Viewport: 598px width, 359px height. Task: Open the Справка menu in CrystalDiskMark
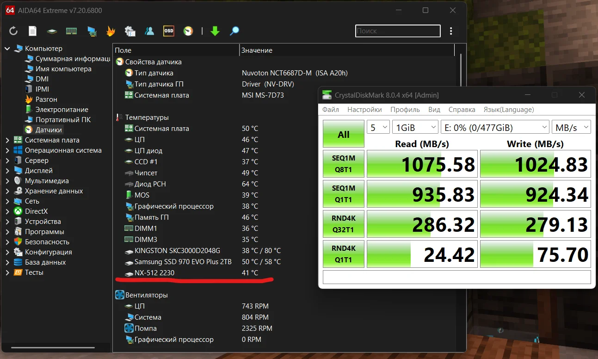[462, 110]
